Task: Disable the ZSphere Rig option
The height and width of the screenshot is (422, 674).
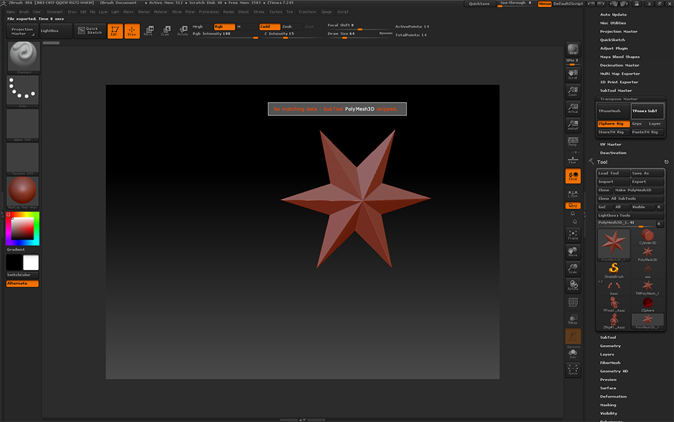Action: [x=613, y=124]
